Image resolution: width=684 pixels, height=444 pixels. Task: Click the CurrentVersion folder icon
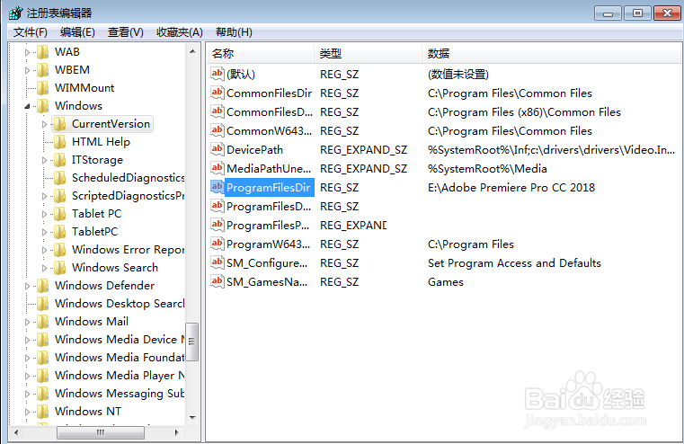pyautogui.click(x=59, y=124)
